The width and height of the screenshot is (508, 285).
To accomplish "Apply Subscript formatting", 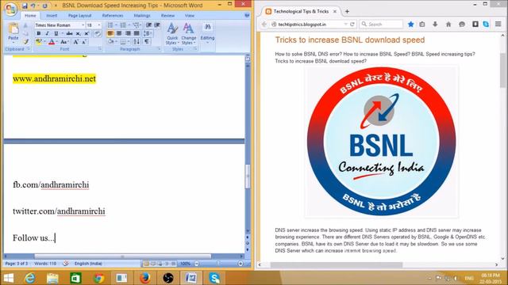I will click(78, 33).
